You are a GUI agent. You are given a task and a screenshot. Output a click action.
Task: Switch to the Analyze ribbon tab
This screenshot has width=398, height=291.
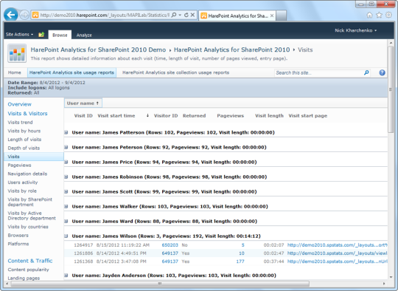click(84, 35)
